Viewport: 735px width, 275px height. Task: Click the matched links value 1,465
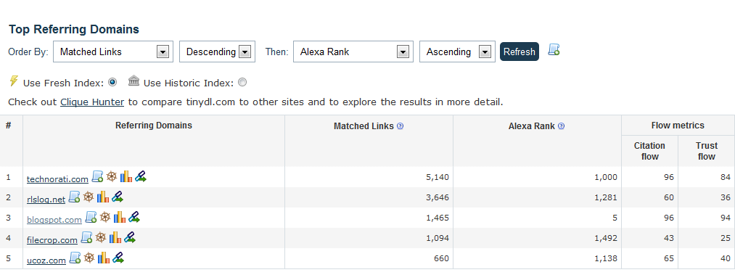pyautogui.click(x=438, y=218)
